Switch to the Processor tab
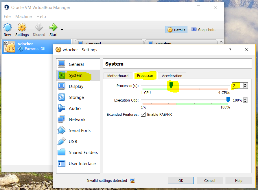258x190 pixels. click(145, 76)
